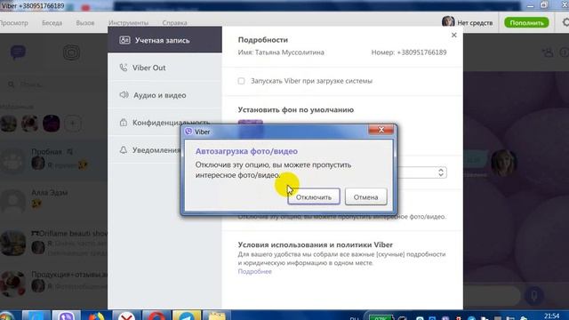Click the chat search field
The width and height of the screenshot is (569, 320).
[x=54, y=84]
